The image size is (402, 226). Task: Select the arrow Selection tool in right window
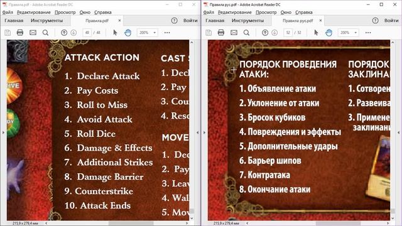[316, 33]
